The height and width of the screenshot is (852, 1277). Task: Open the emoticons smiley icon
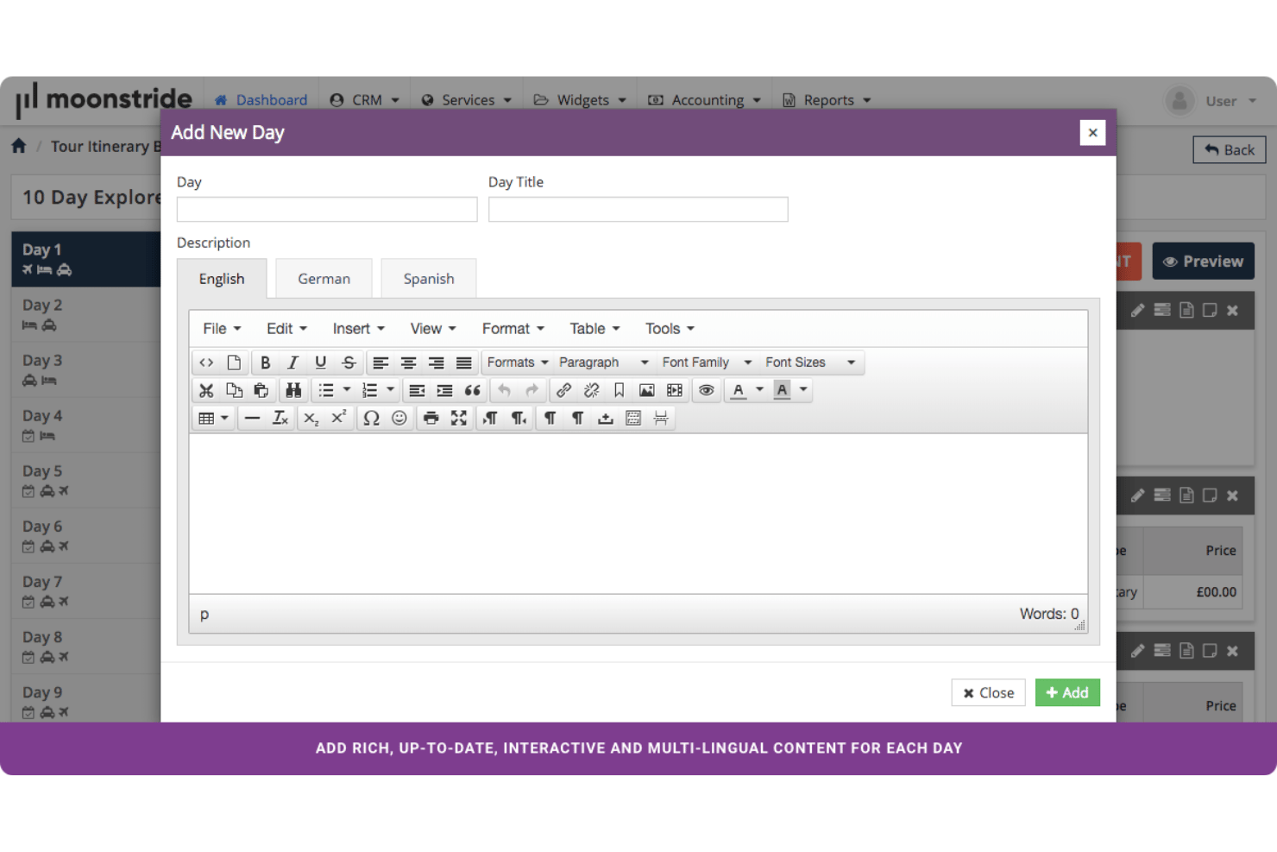(x=399, y=418)
